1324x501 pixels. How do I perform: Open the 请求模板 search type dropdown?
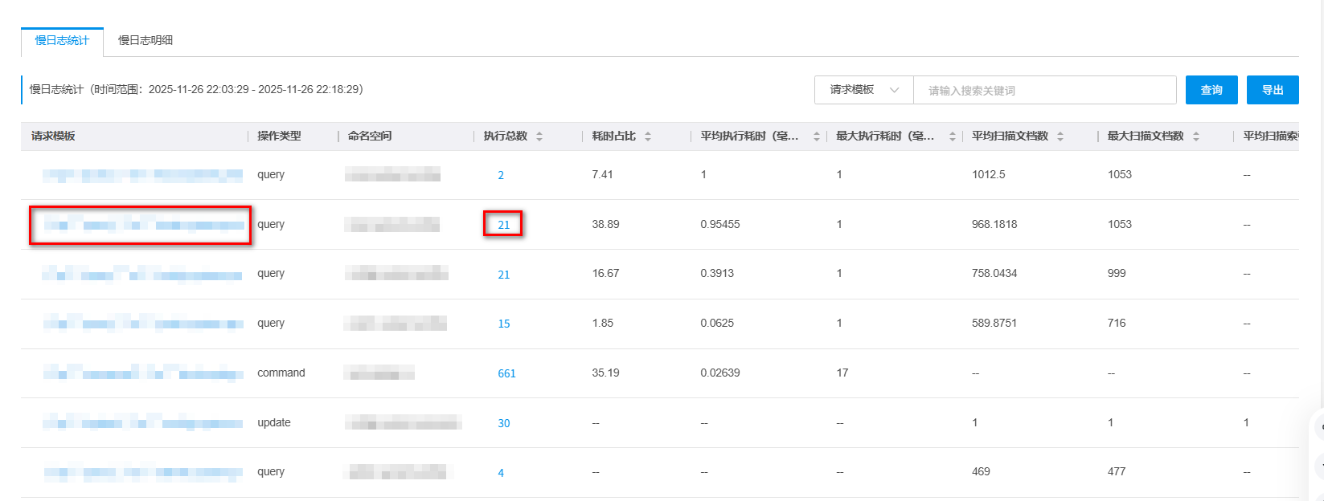point(863,90)
